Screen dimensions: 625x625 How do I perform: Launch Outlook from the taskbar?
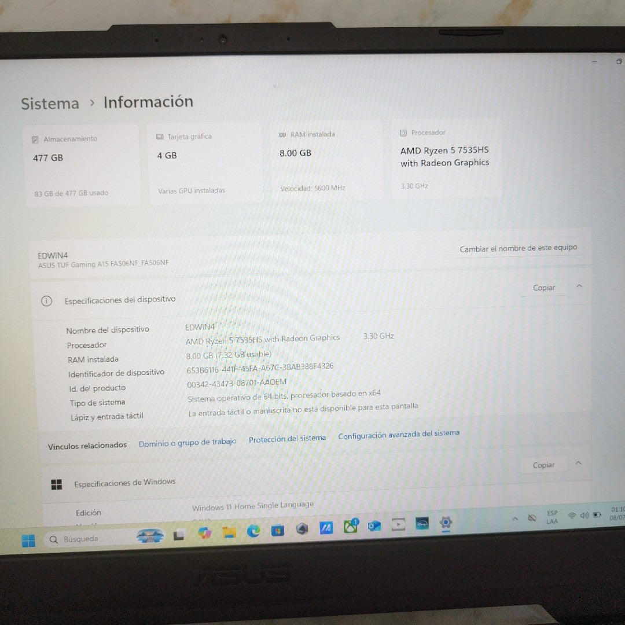coord(374,526)
